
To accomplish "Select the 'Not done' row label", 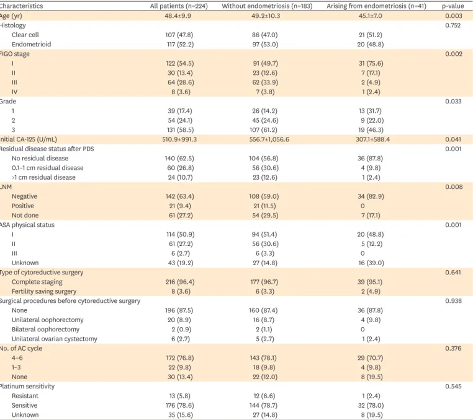I will coord(25,216).
